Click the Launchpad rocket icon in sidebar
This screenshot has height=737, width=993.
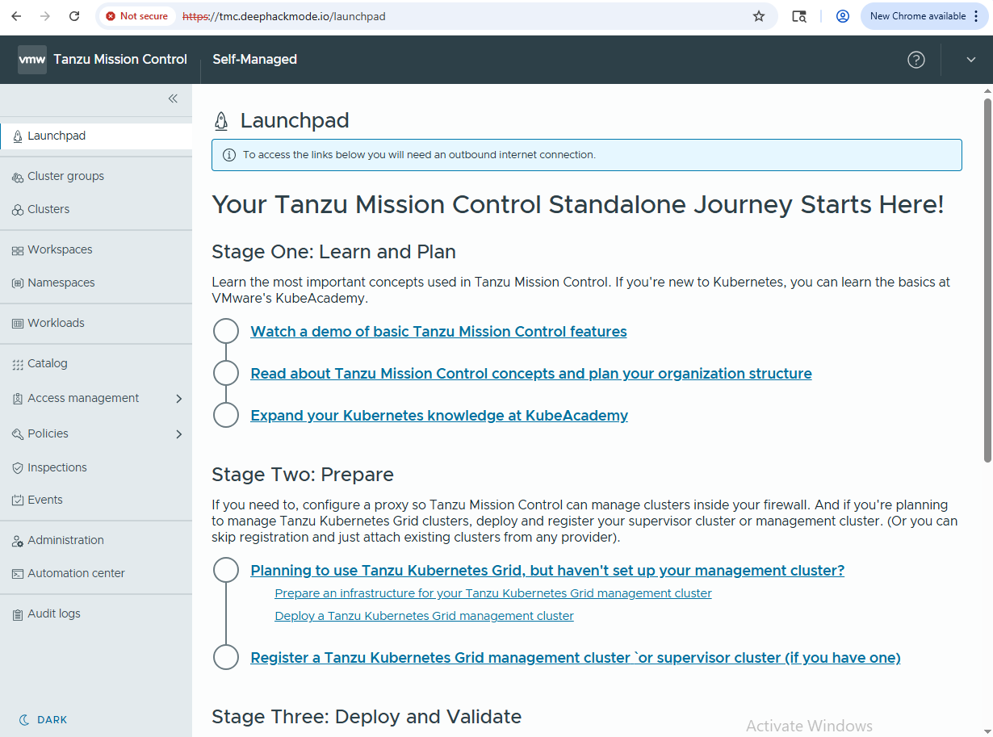[x=18, y=136]
